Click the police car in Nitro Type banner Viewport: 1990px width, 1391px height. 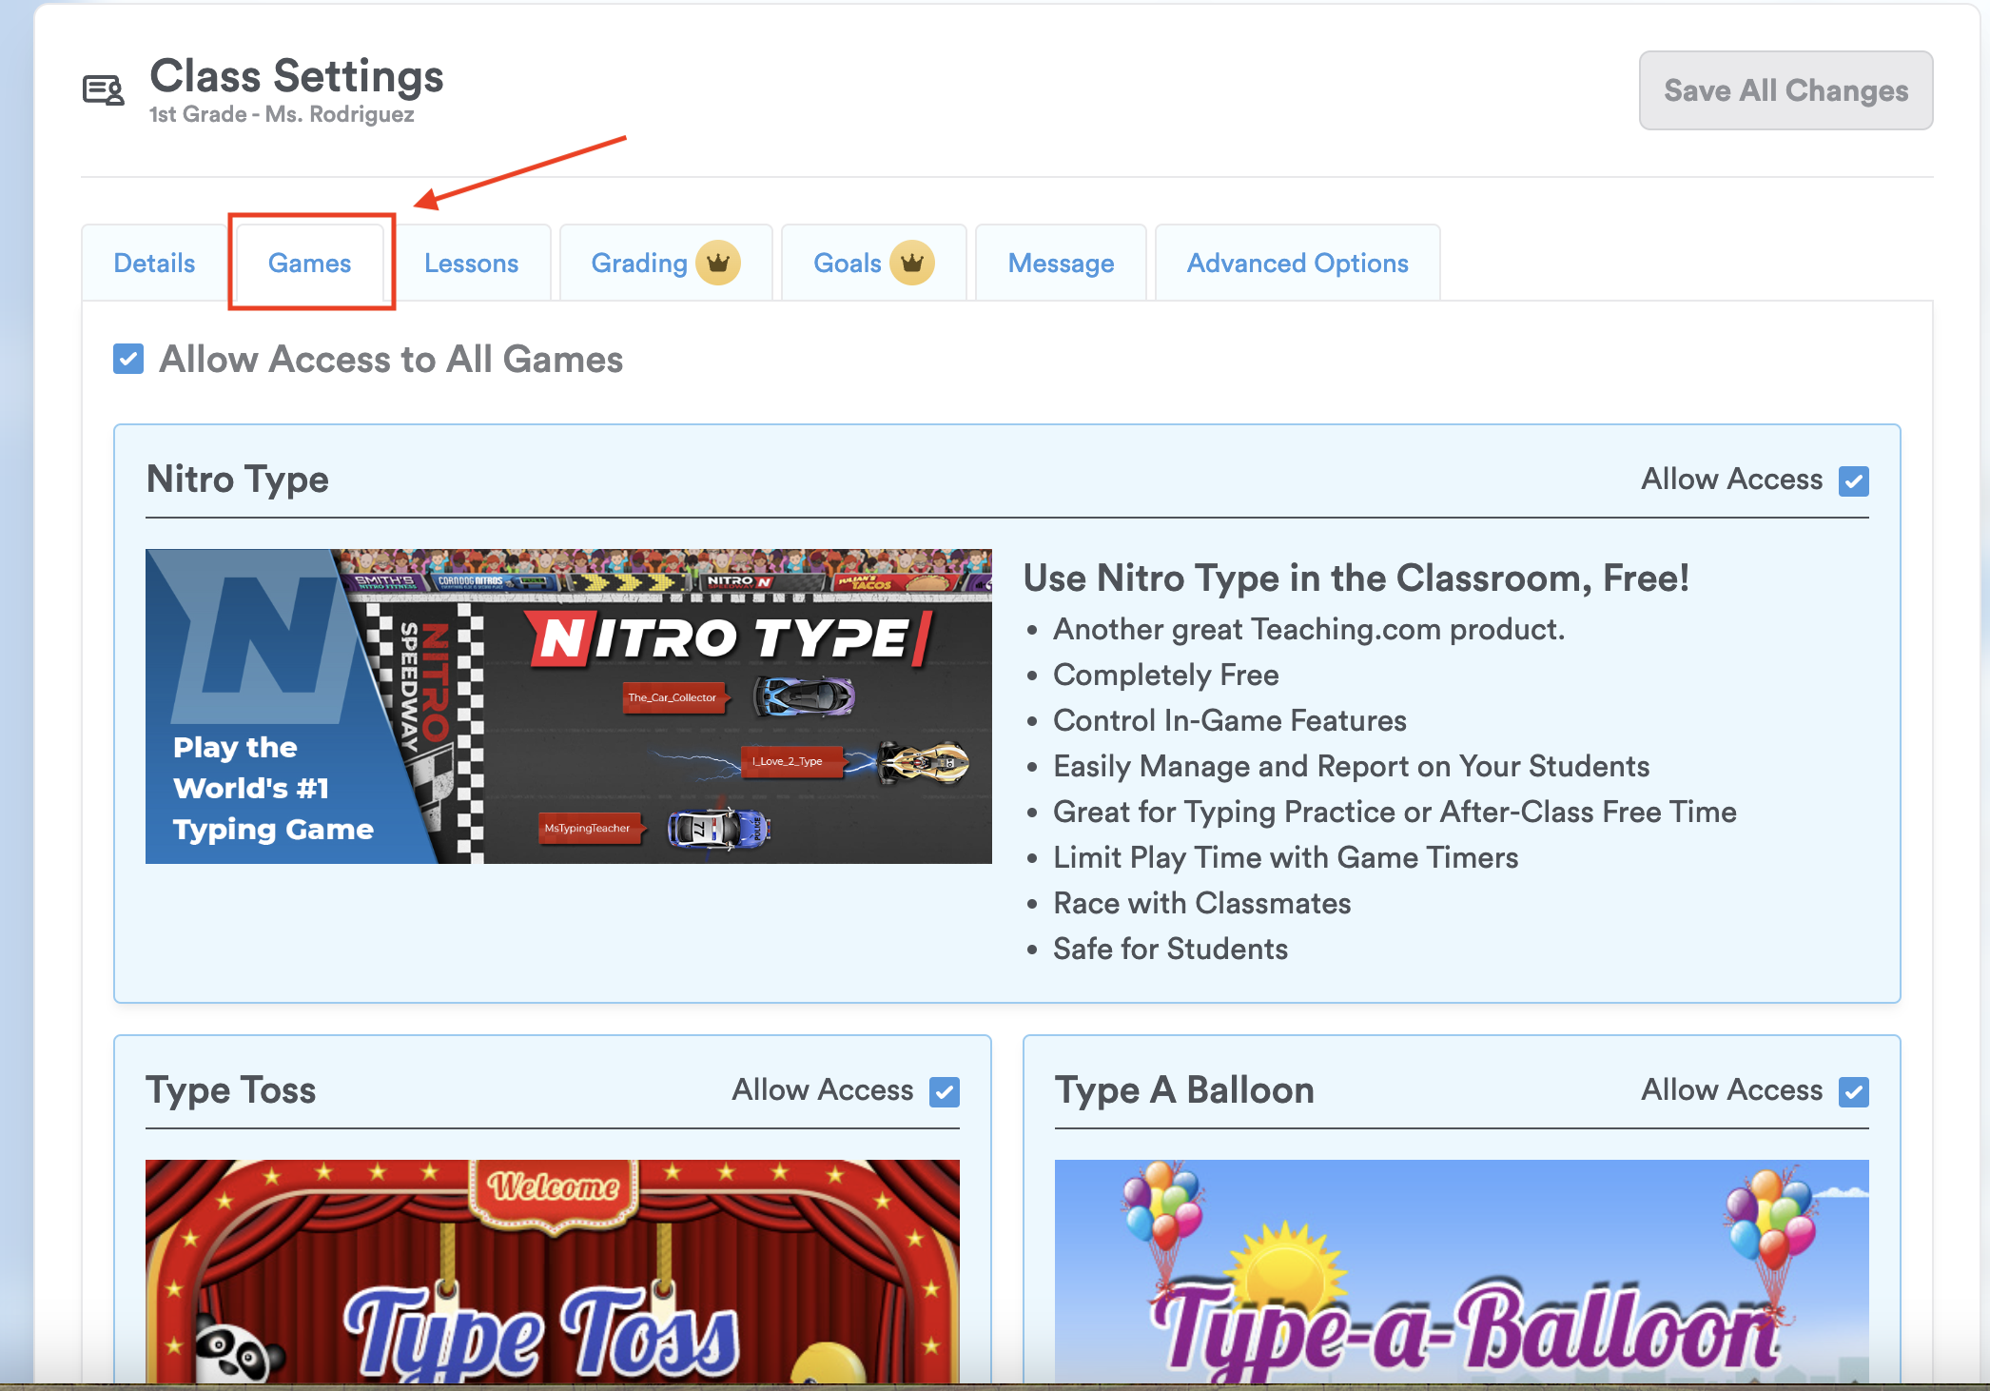click(x=718, y=829)
